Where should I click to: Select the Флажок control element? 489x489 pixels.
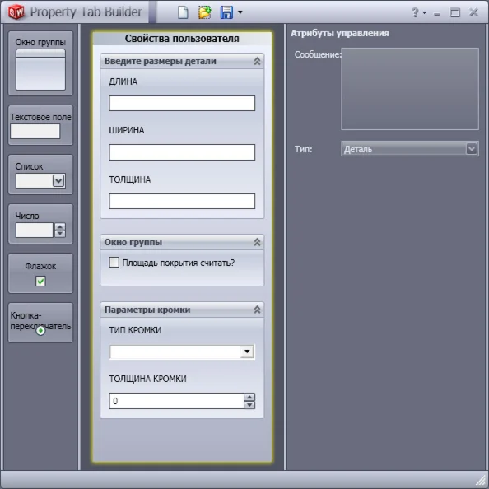40,273
